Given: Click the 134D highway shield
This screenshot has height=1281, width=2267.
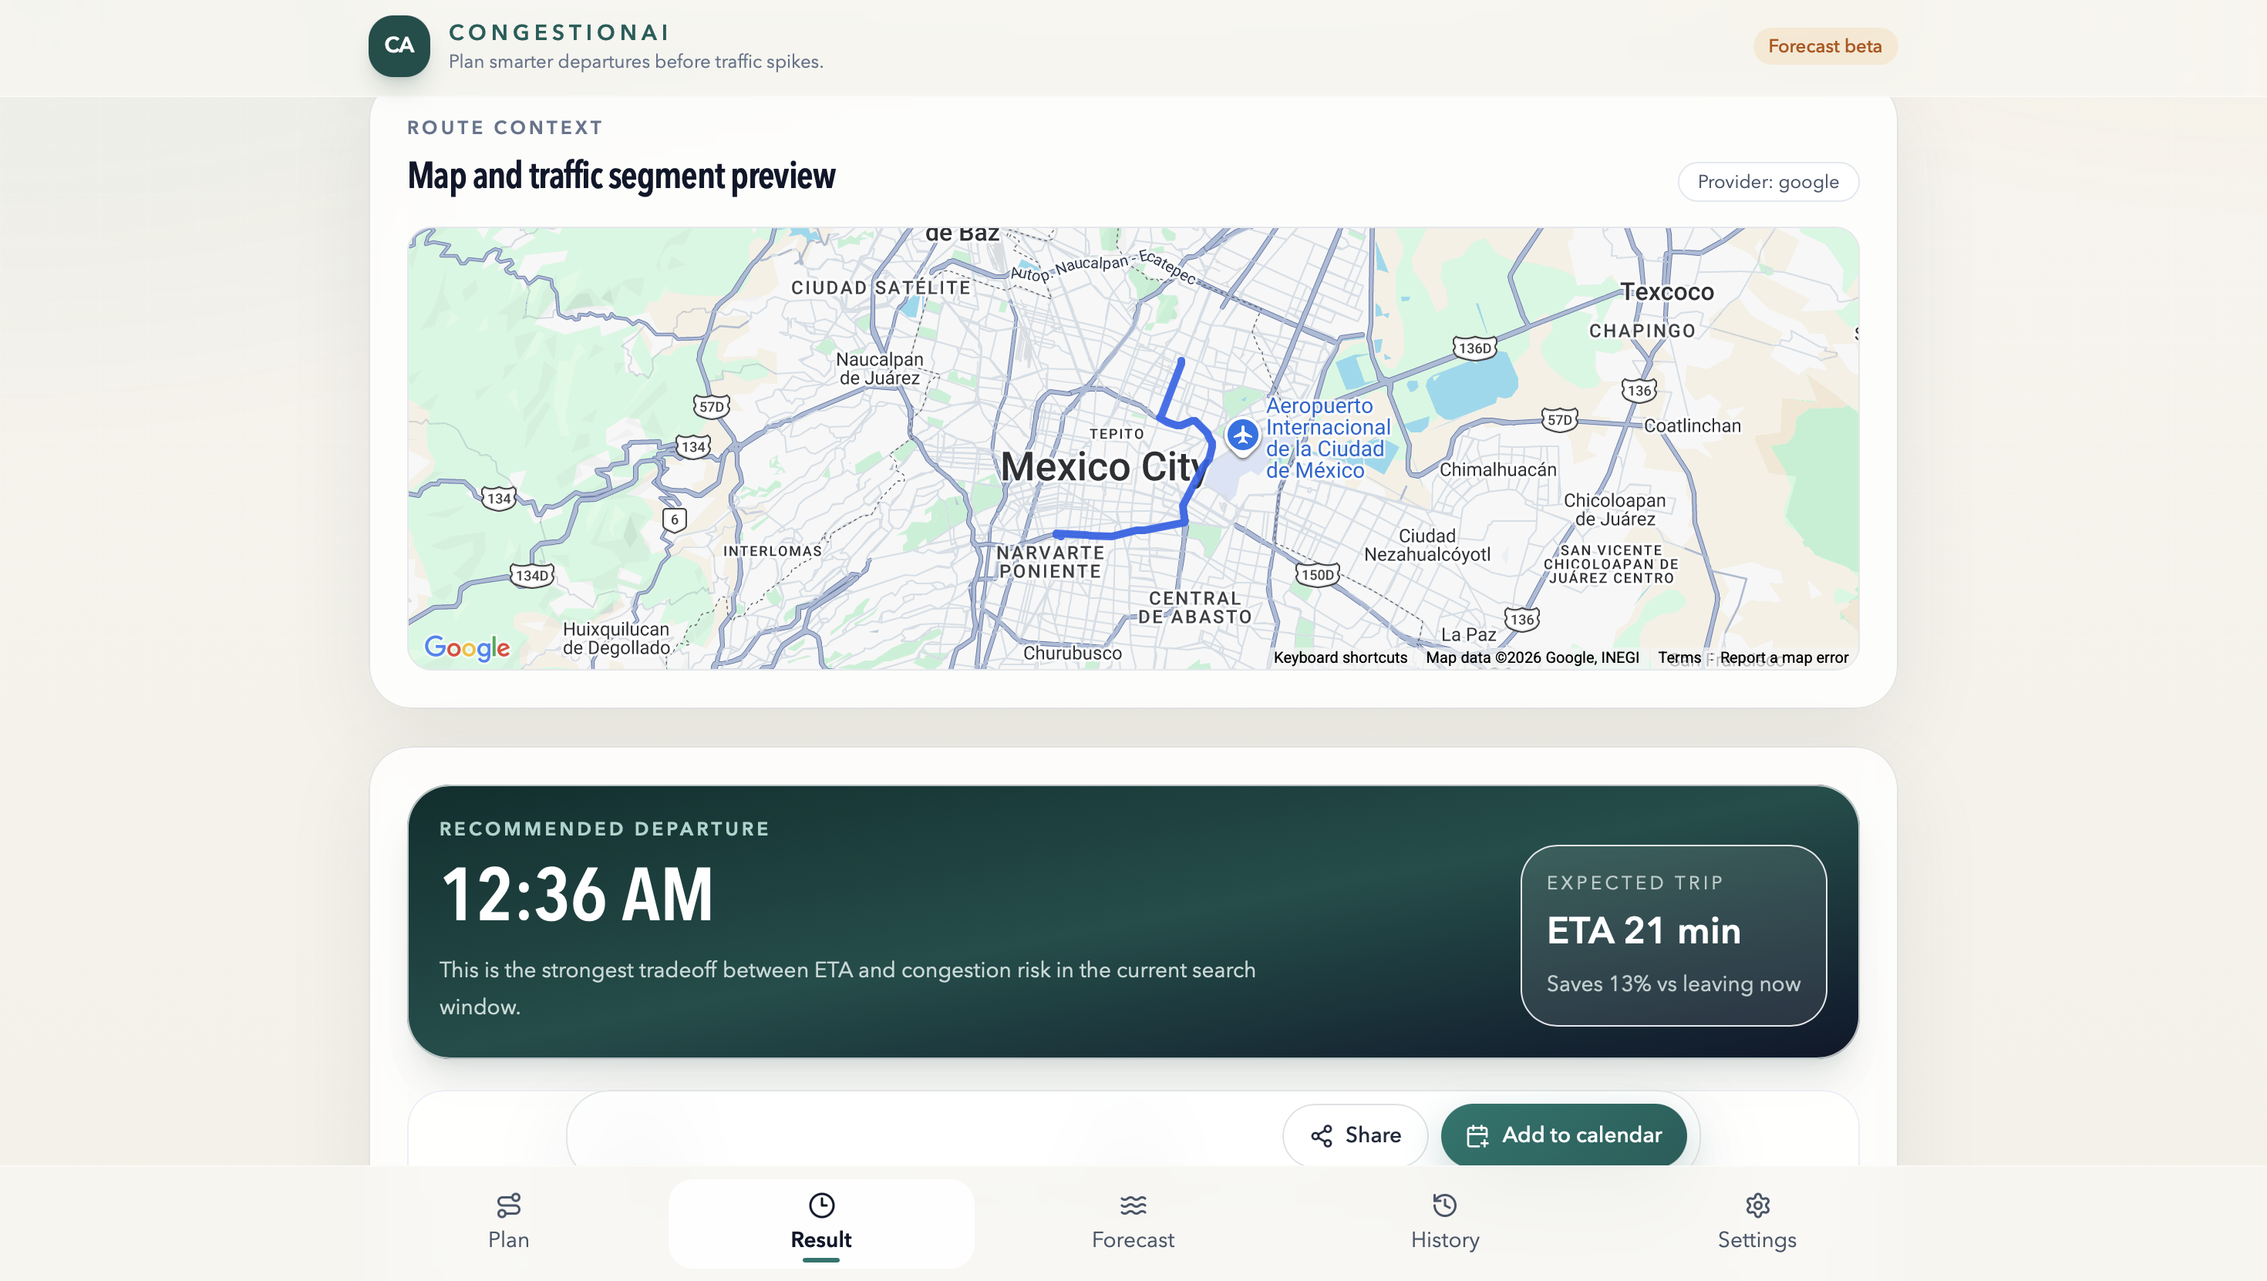Looking at the screenshot, I should (x=531, y=576).
